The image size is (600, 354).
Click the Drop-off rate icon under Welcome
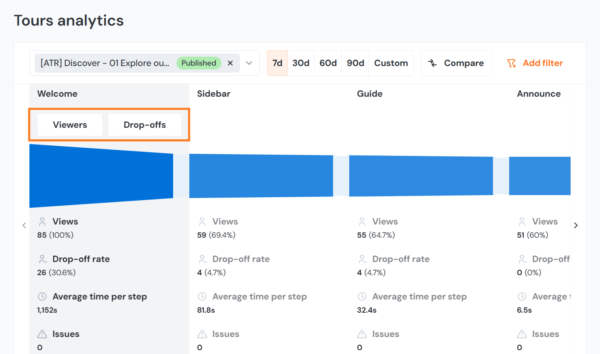42,259
